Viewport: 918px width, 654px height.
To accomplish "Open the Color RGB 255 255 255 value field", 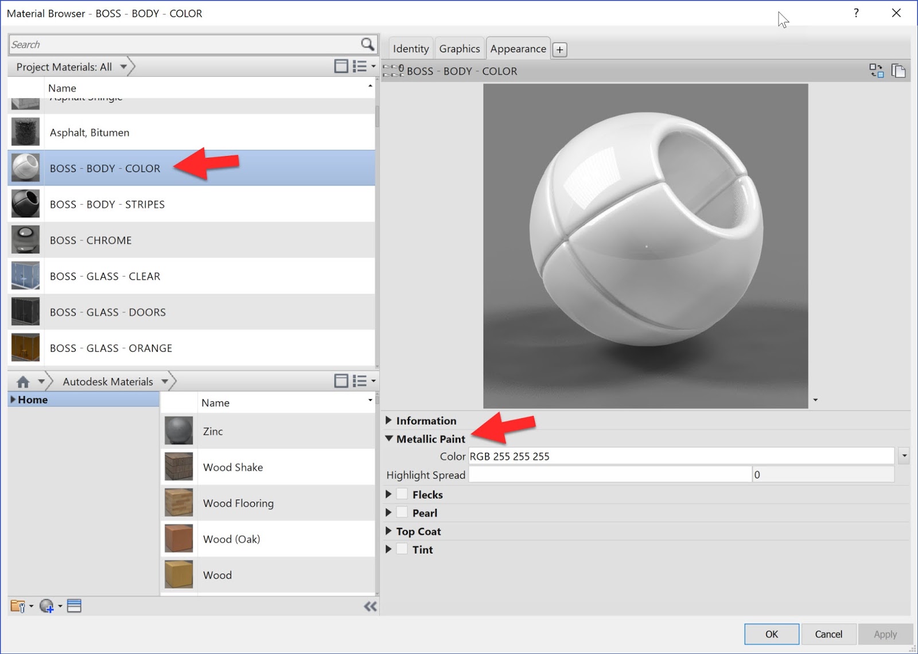I will pos(631,456).
